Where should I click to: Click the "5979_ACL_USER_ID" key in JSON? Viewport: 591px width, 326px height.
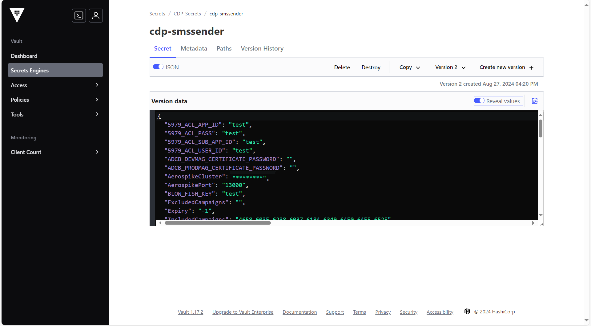pos(195,151)
